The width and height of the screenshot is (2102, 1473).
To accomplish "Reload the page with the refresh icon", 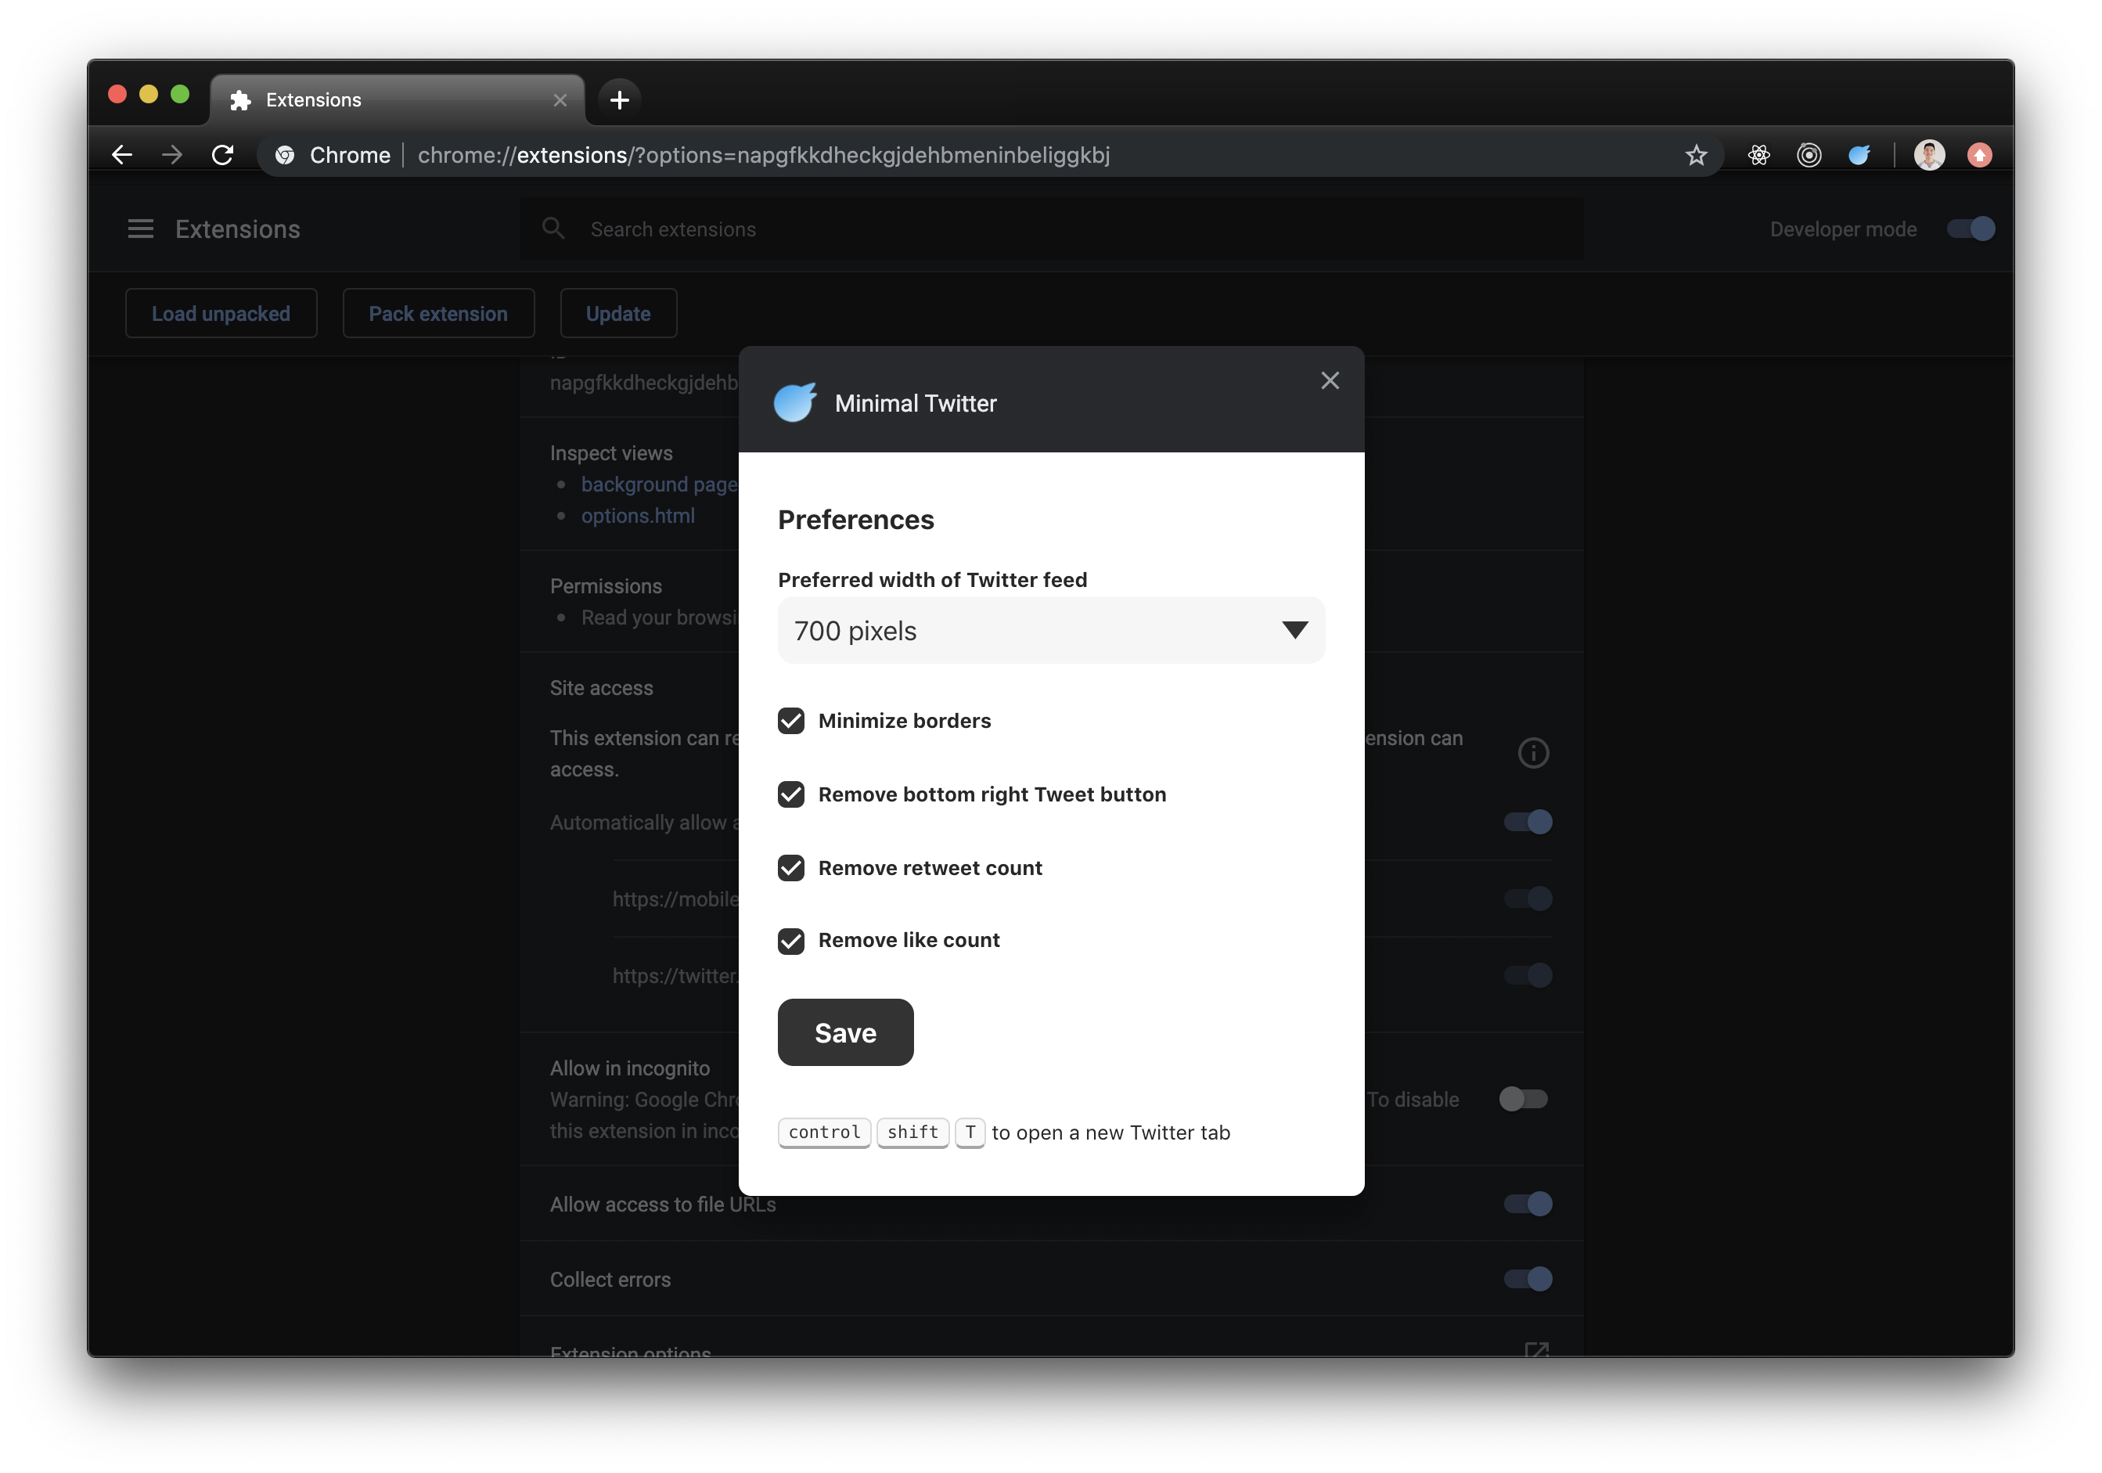I will click(x=222, y=155).
